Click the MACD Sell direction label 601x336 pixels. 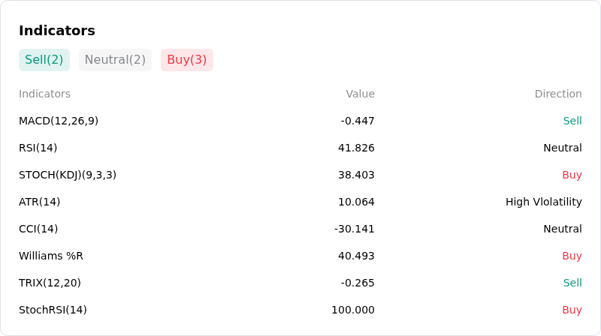click(x=572, y=121)
